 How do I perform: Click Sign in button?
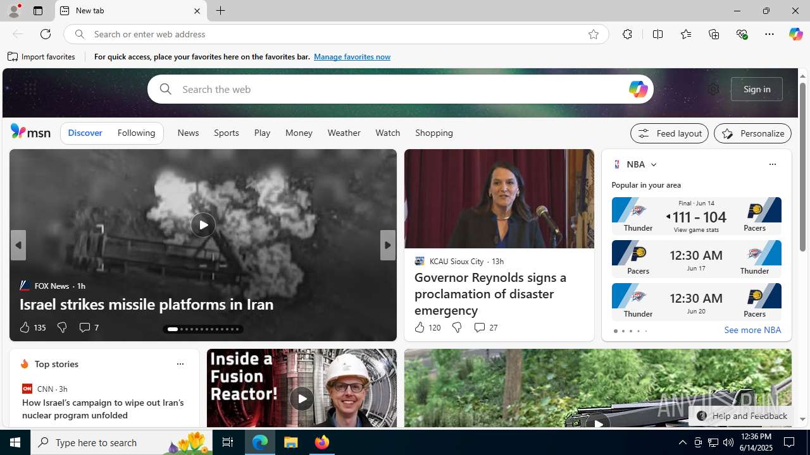[757, 89]
